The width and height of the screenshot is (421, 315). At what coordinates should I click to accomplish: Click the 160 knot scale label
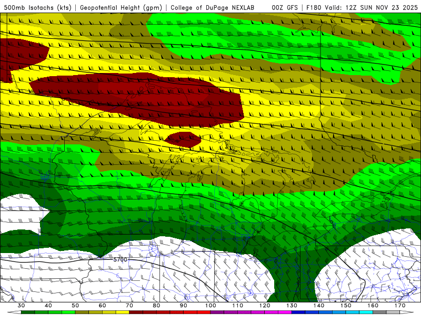click(x=373, y=306)
